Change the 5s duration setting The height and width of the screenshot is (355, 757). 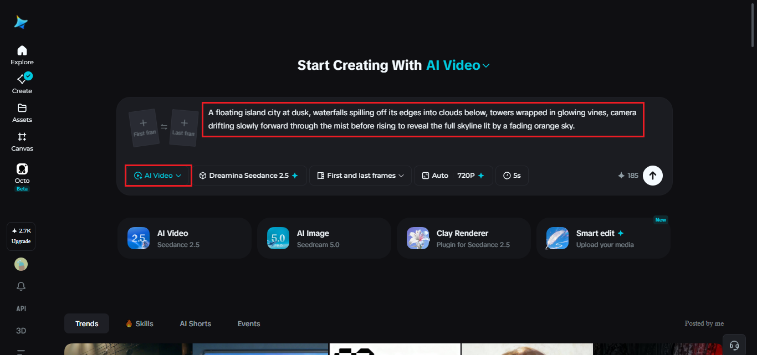512,176
